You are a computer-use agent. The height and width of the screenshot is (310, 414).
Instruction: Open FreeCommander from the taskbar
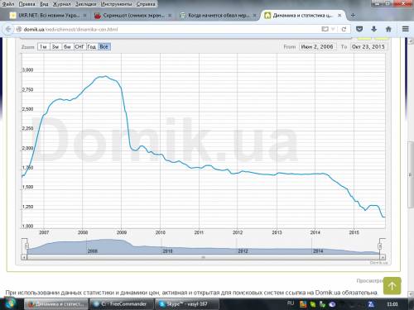pyautogui.click(x=122, y=304)
